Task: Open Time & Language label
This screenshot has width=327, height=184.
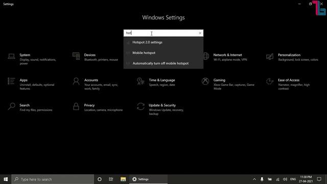Action: coord(162,80)
